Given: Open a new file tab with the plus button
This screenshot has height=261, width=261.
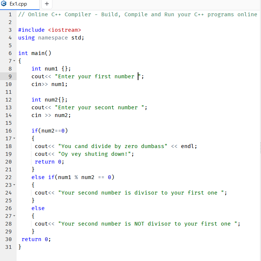Looking at the screenshot, I should click(47, 4).
